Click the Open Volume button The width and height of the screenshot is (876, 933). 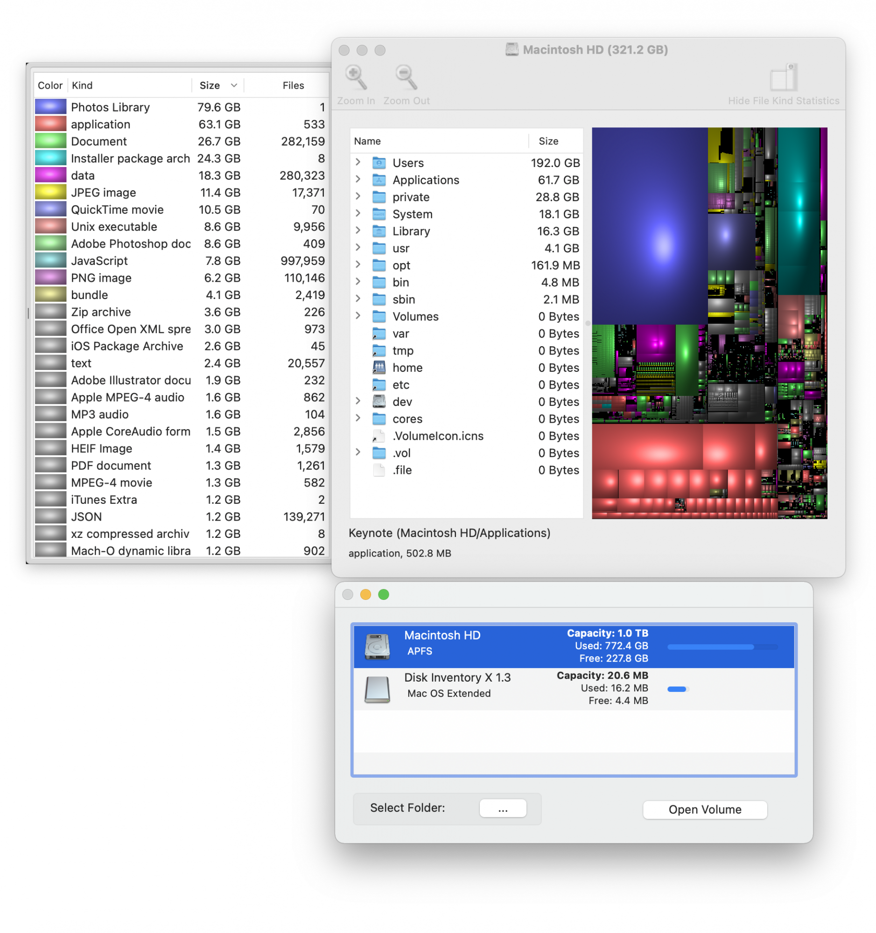tap(705, 809)
